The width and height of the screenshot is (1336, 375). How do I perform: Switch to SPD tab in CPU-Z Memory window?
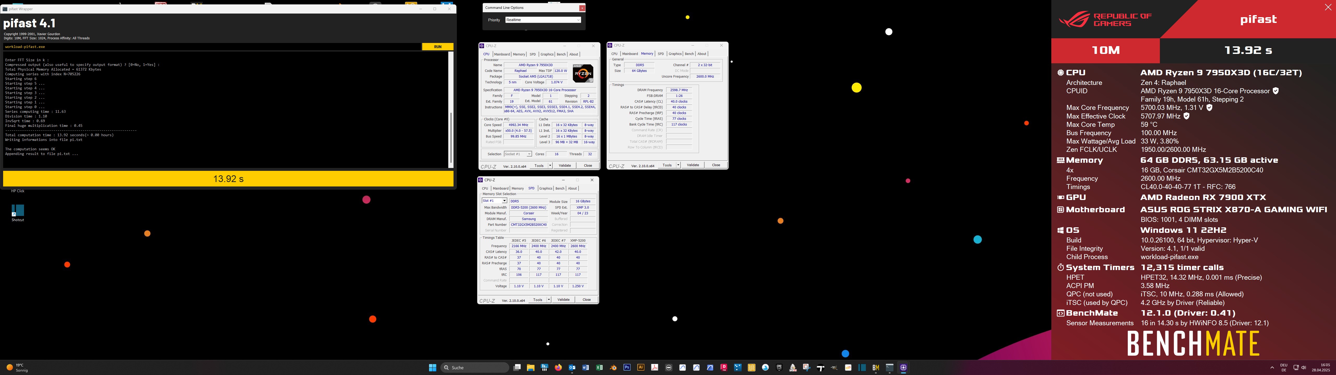[661, 54]
